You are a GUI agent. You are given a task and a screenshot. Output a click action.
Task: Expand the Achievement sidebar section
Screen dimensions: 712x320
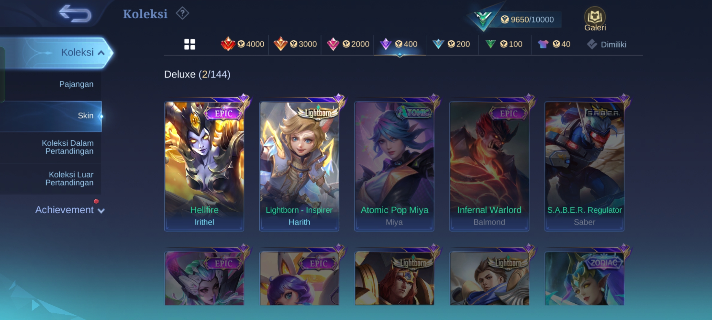70,210
